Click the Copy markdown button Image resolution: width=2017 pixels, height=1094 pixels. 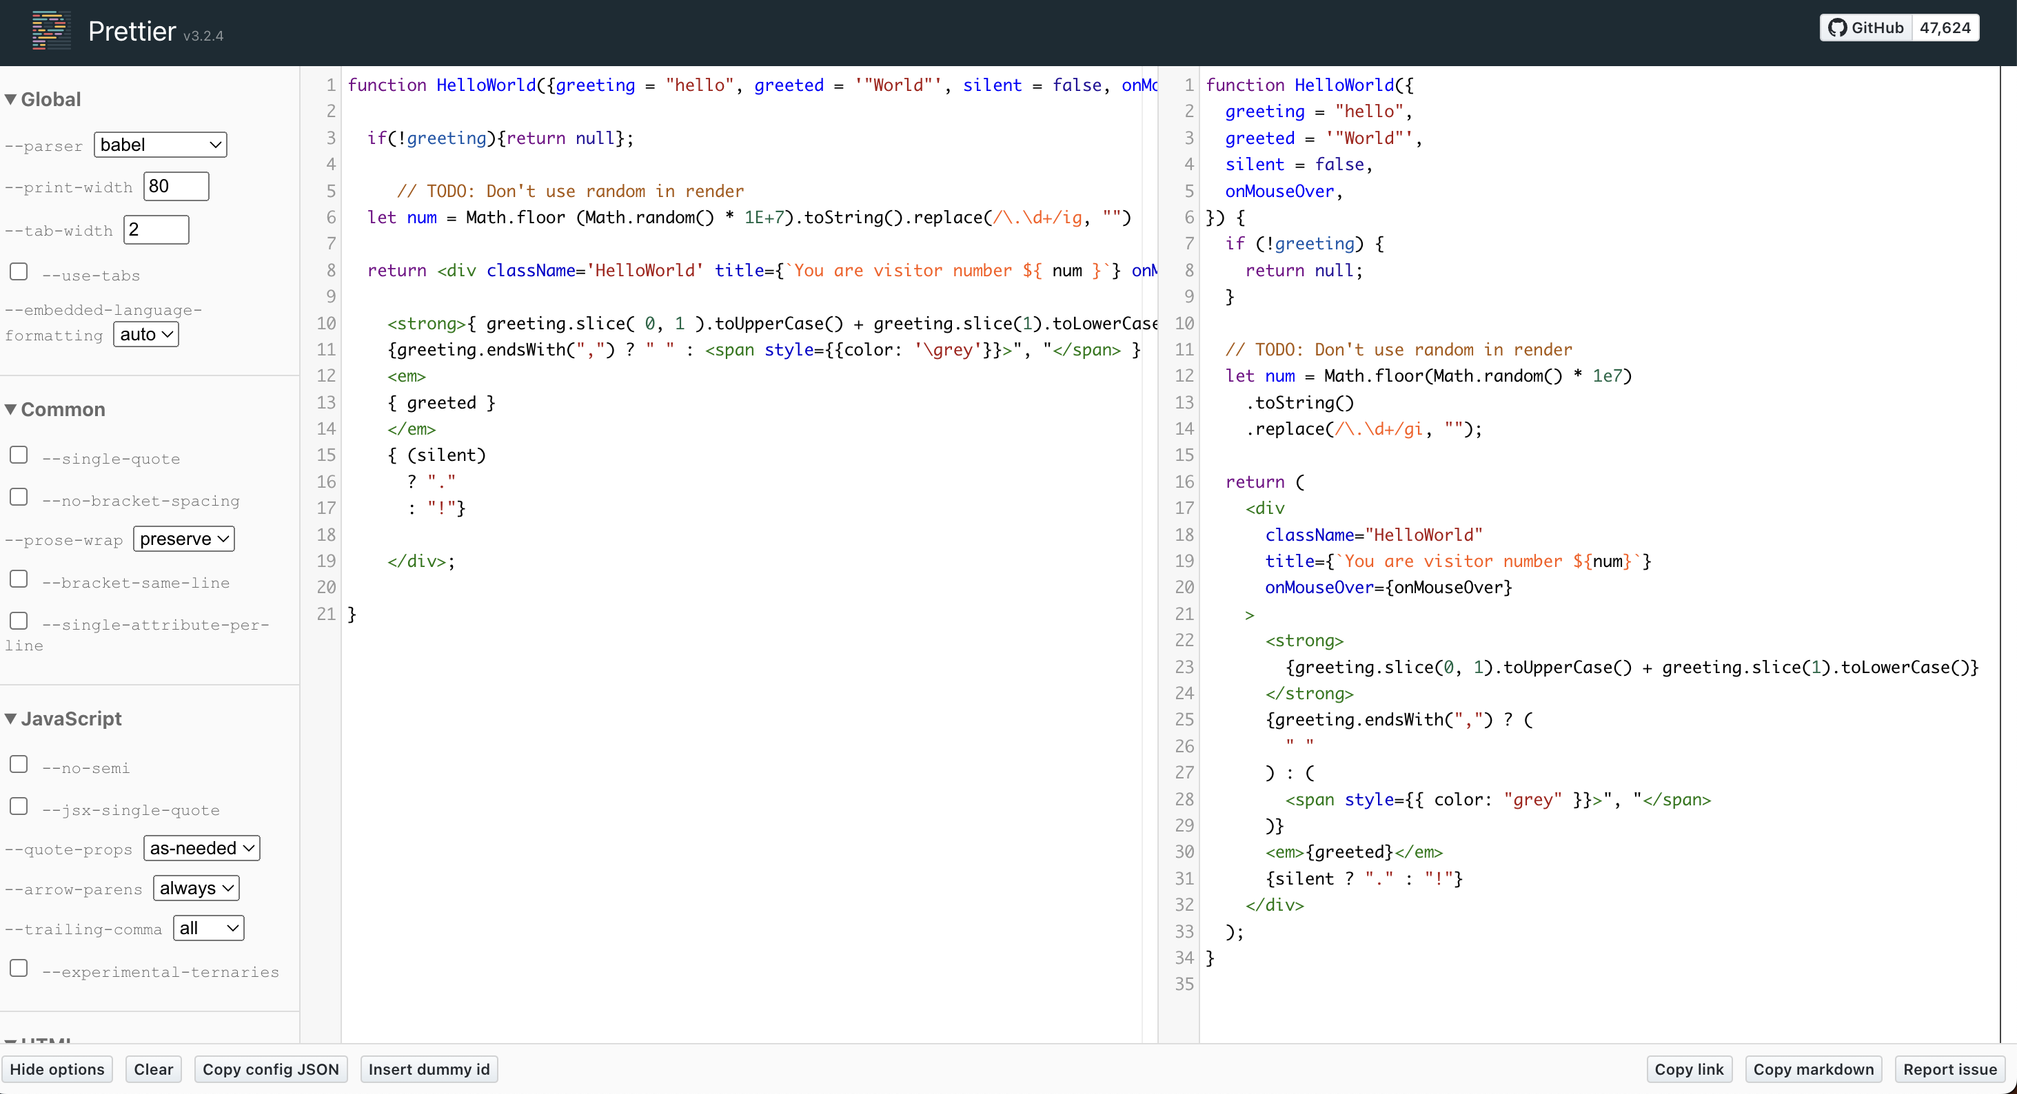point(1813,1069)
